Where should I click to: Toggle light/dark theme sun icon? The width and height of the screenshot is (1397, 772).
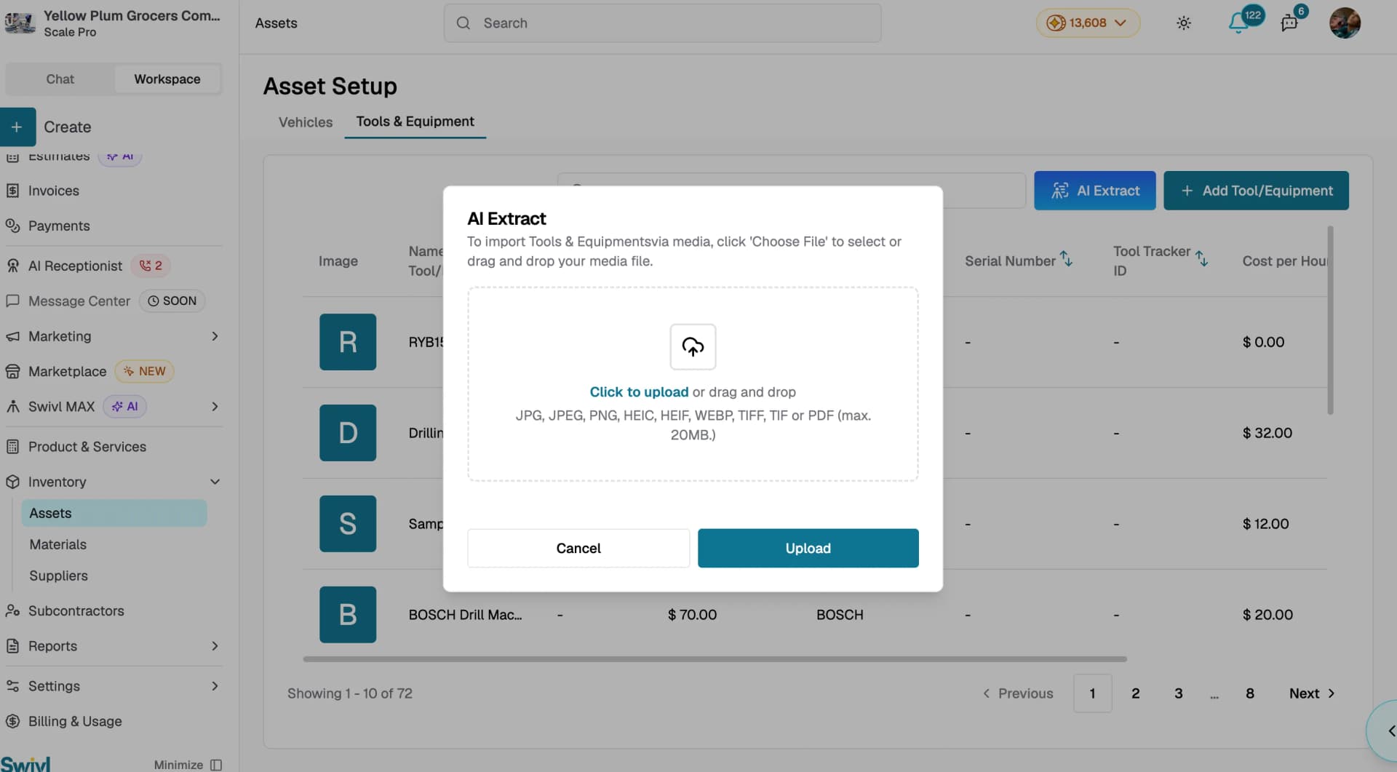1184,23
